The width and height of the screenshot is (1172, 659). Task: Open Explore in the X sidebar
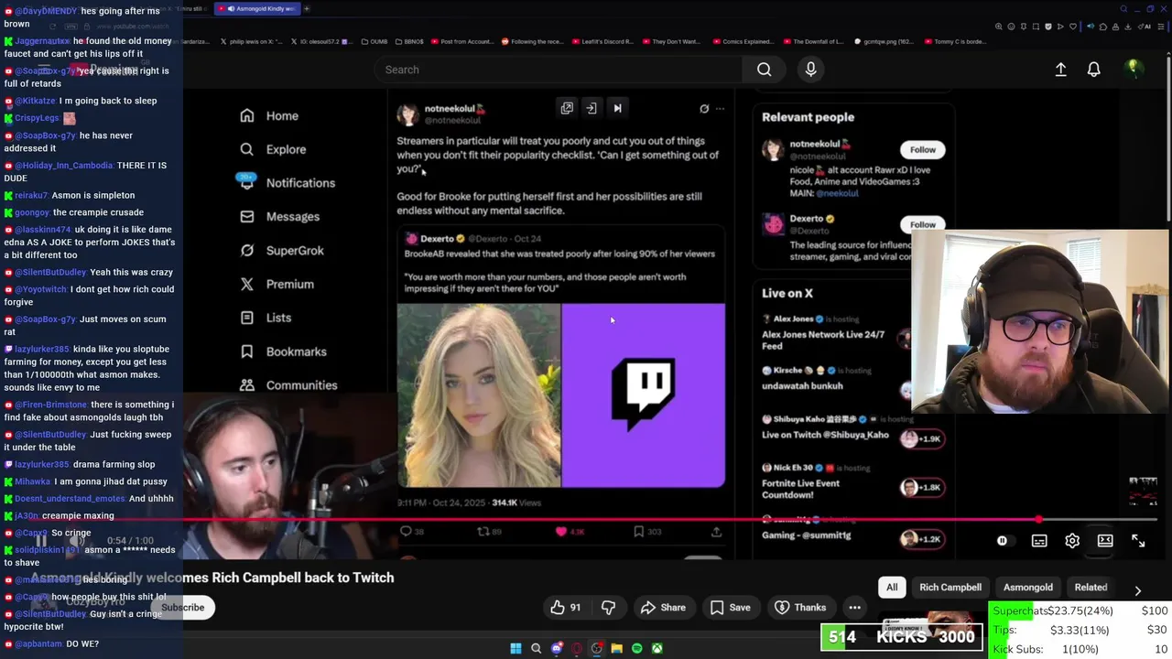tap(273, 149)
